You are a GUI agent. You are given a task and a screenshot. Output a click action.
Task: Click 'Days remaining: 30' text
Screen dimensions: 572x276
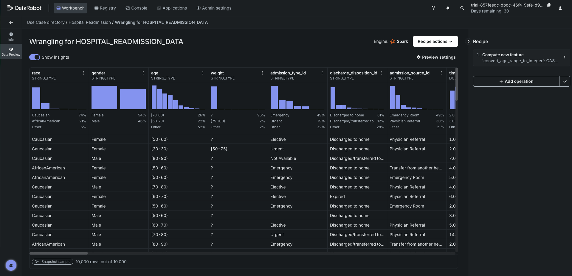click(x=490, y=11)
